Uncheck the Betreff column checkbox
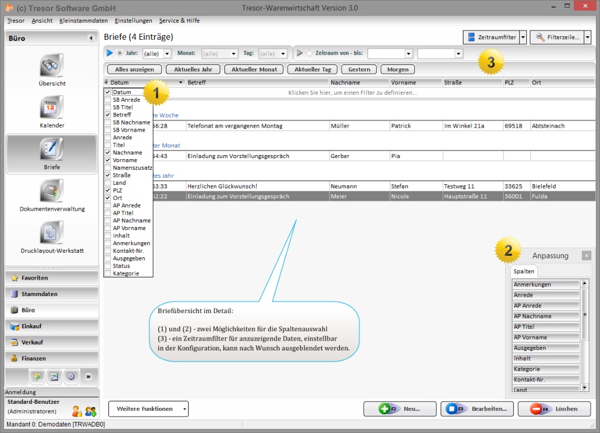 107,115
